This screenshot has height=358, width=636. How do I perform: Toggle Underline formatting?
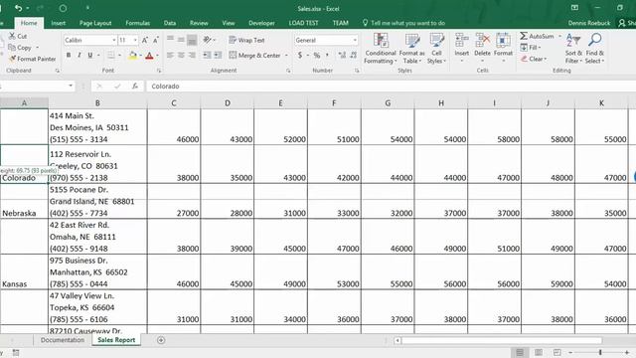click(90, 56)
